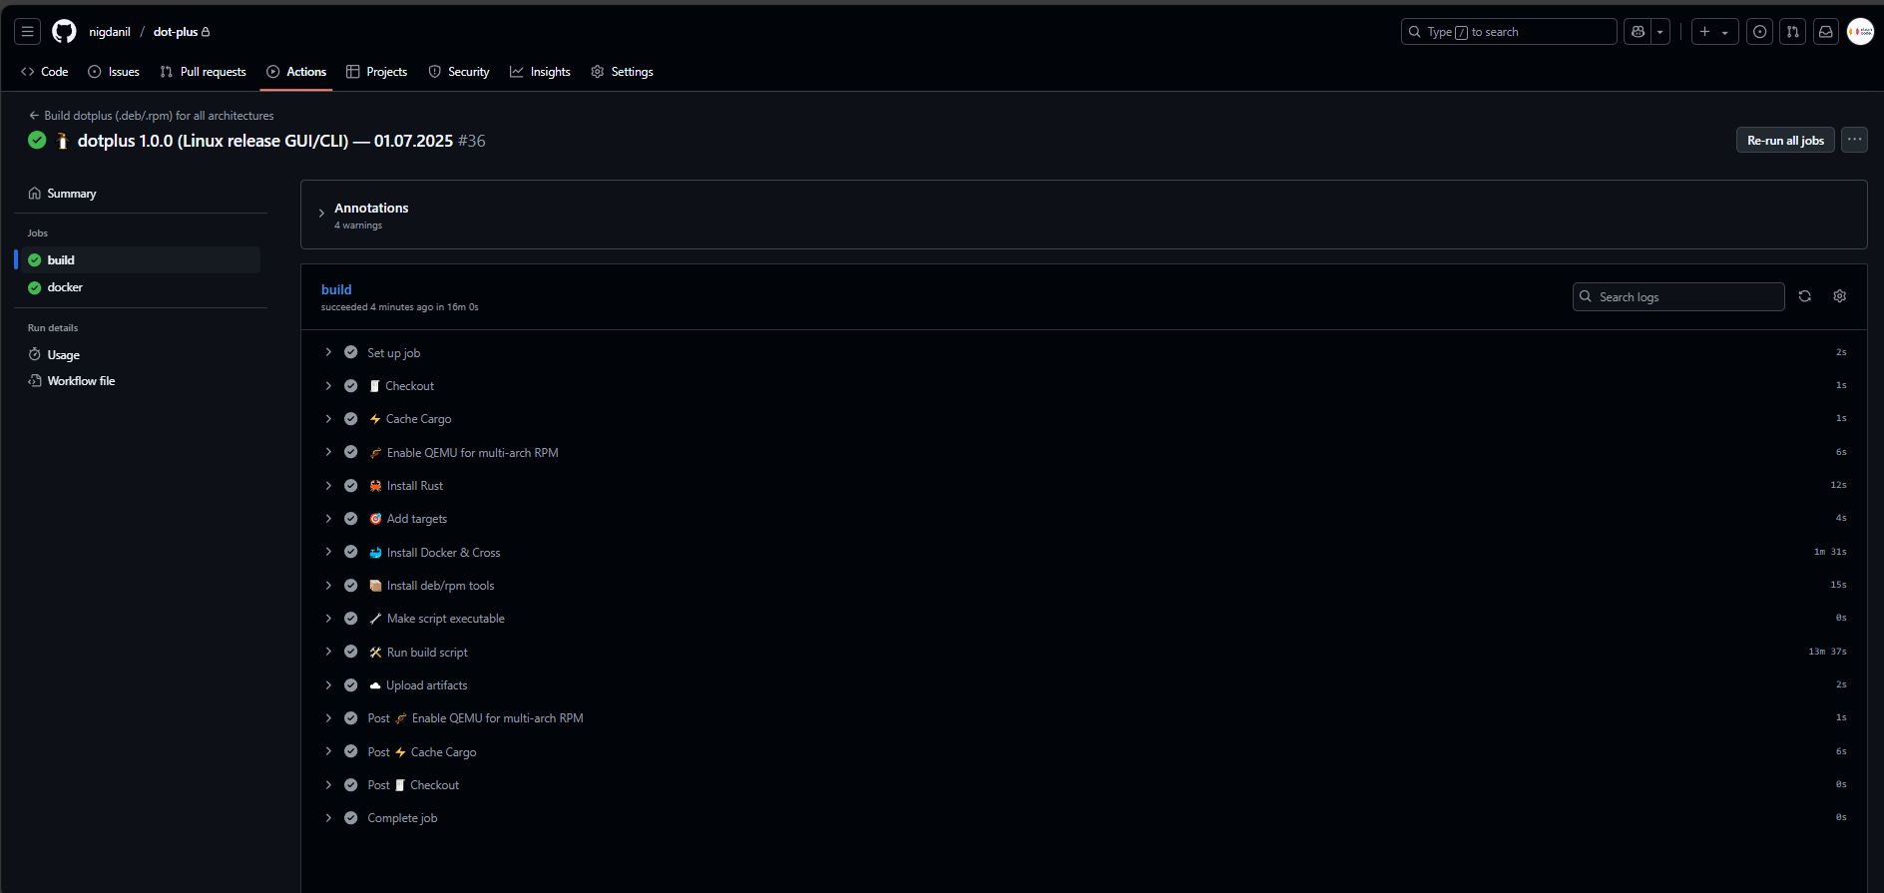
Task: Switch to the Insights tab
Action: pyautogui.click(x=540, y=72)
